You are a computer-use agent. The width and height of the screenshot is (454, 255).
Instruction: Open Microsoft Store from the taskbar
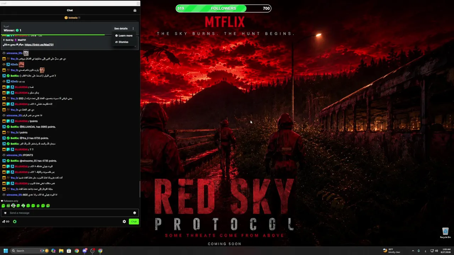(69, 251)
